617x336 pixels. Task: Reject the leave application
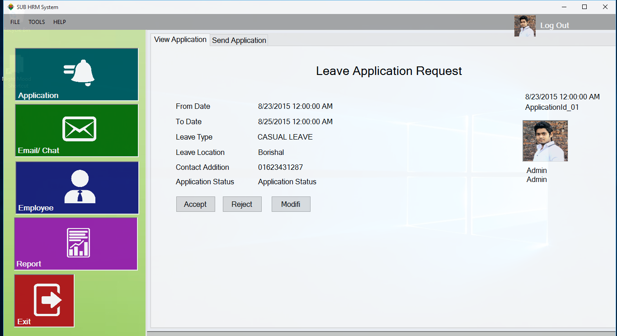point(242,204)
